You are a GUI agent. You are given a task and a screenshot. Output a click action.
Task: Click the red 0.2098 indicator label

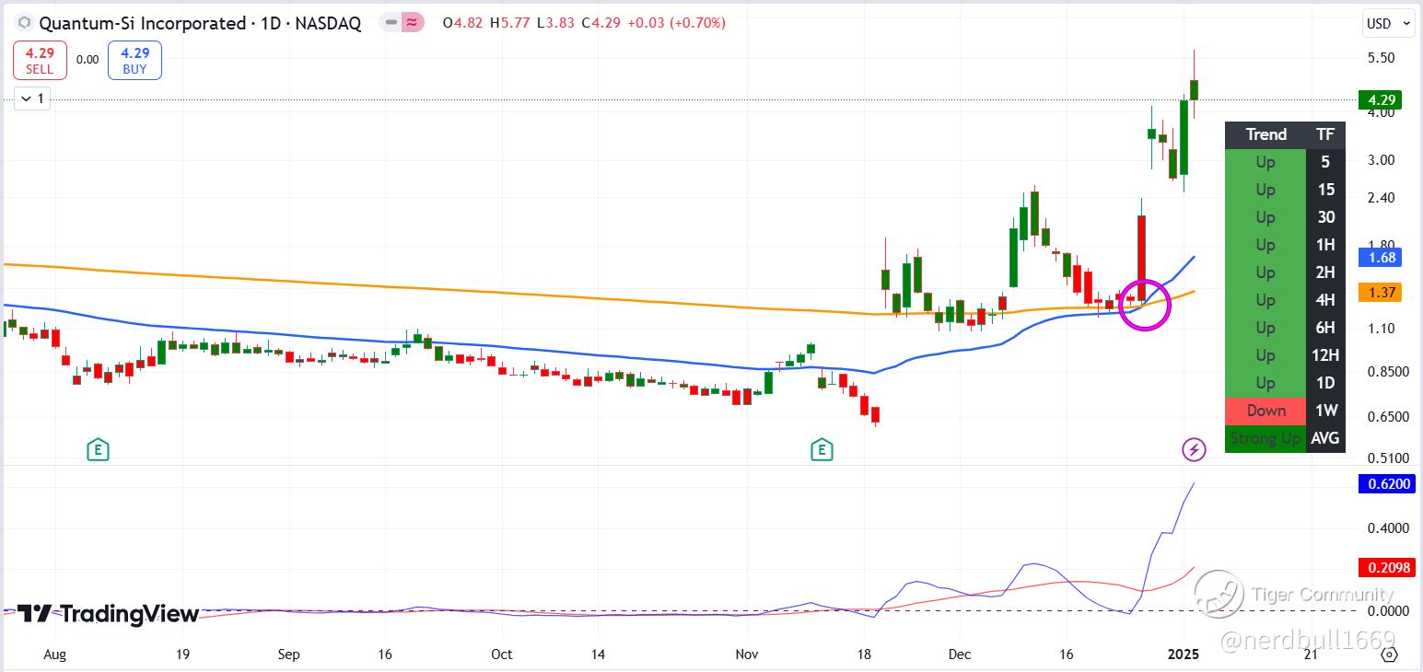1387,568
